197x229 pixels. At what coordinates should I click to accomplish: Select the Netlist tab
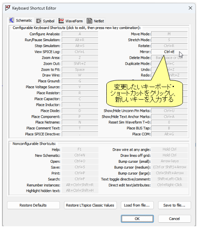pos(95,21)
